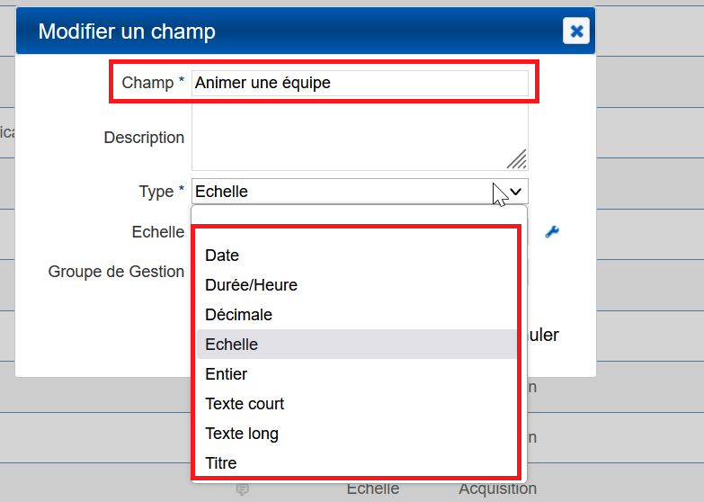Screen dimensions: 704x502
Task: Pick Texte long in the list
Action: [242, 434]
